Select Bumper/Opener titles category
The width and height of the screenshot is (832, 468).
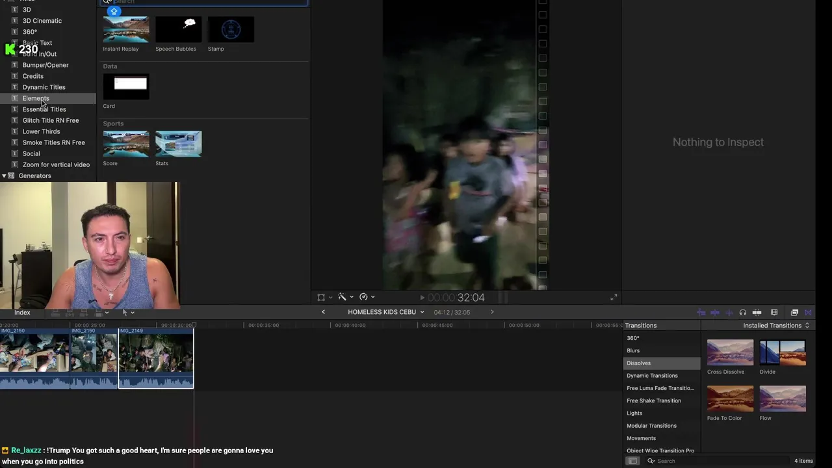[45, 65]
